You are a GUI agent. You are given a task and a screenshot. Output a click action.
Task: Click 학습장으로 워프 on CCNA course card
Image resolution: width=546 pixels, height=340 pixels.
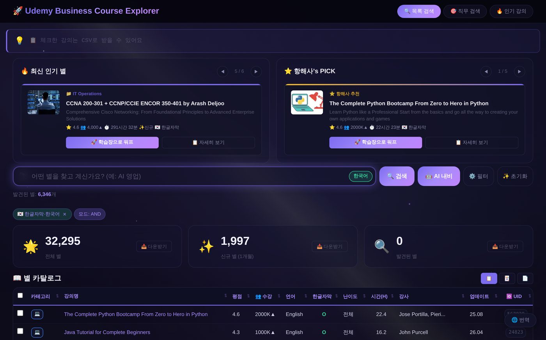click(112, 142)
